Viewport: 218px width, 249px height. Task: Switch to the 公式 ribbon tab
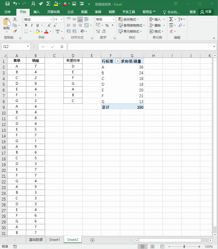click(70, 12)
